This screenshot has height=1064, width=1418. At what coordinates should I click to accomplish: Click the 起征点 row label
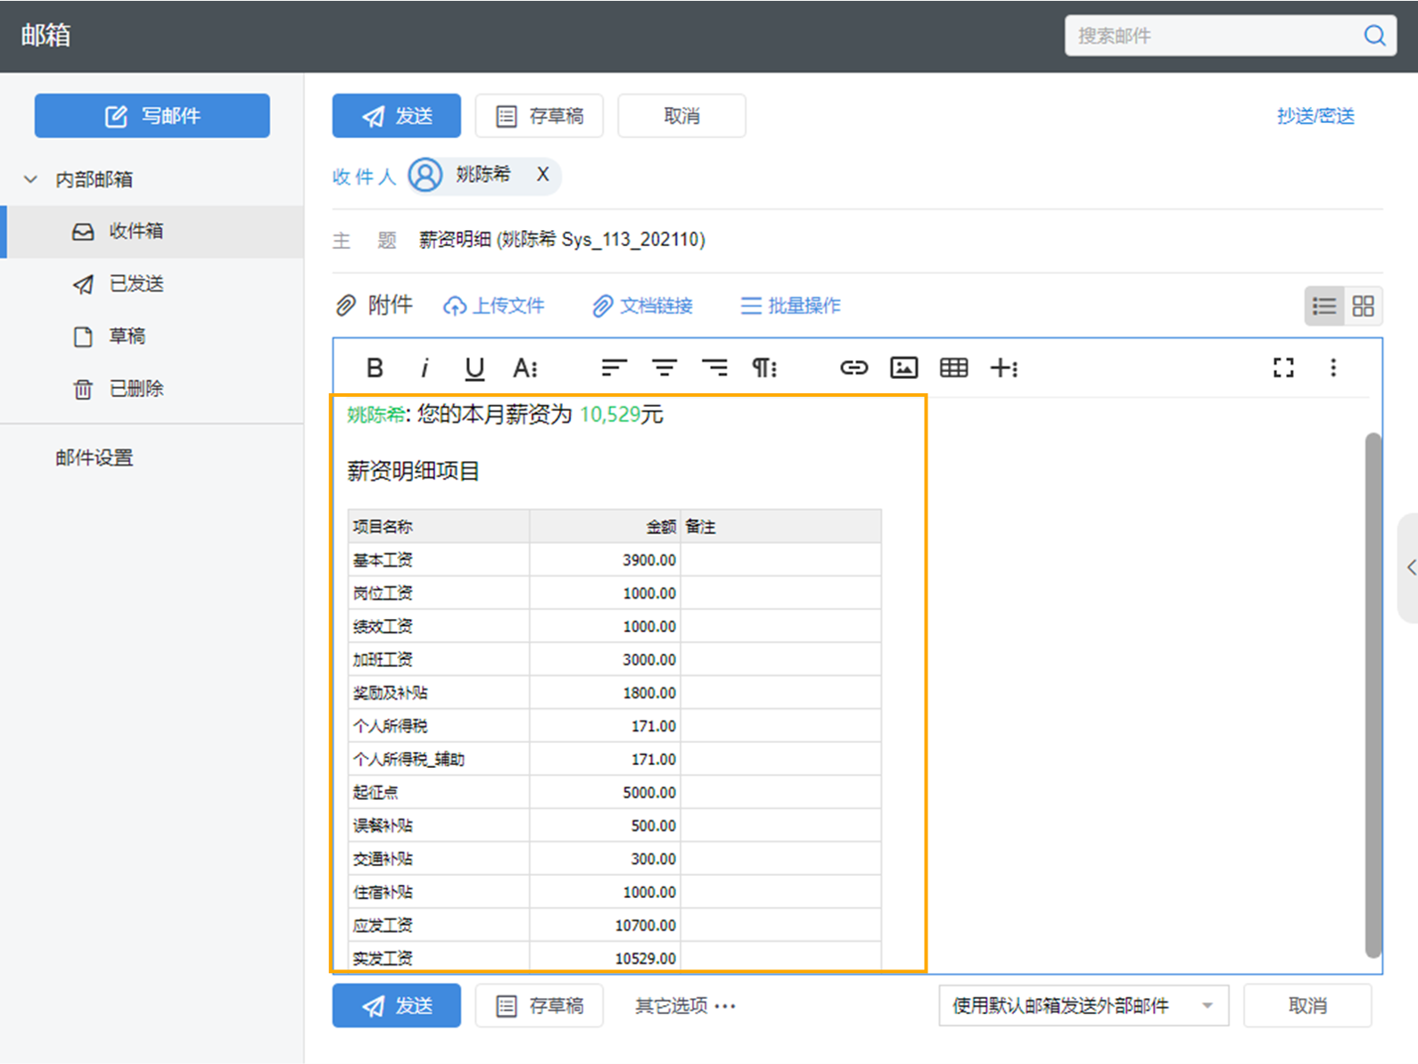[375, 793]
